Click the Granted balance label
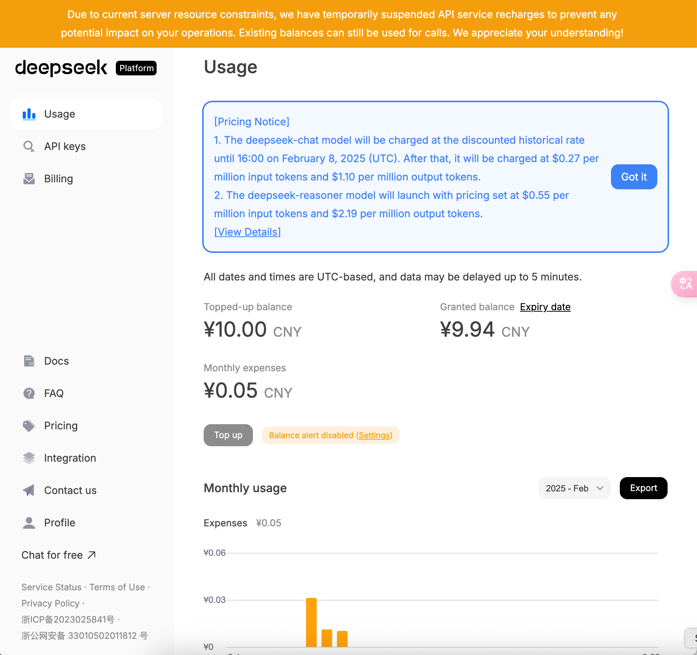The width and height of the screenshot is (697, 655). tap(477, 307)
